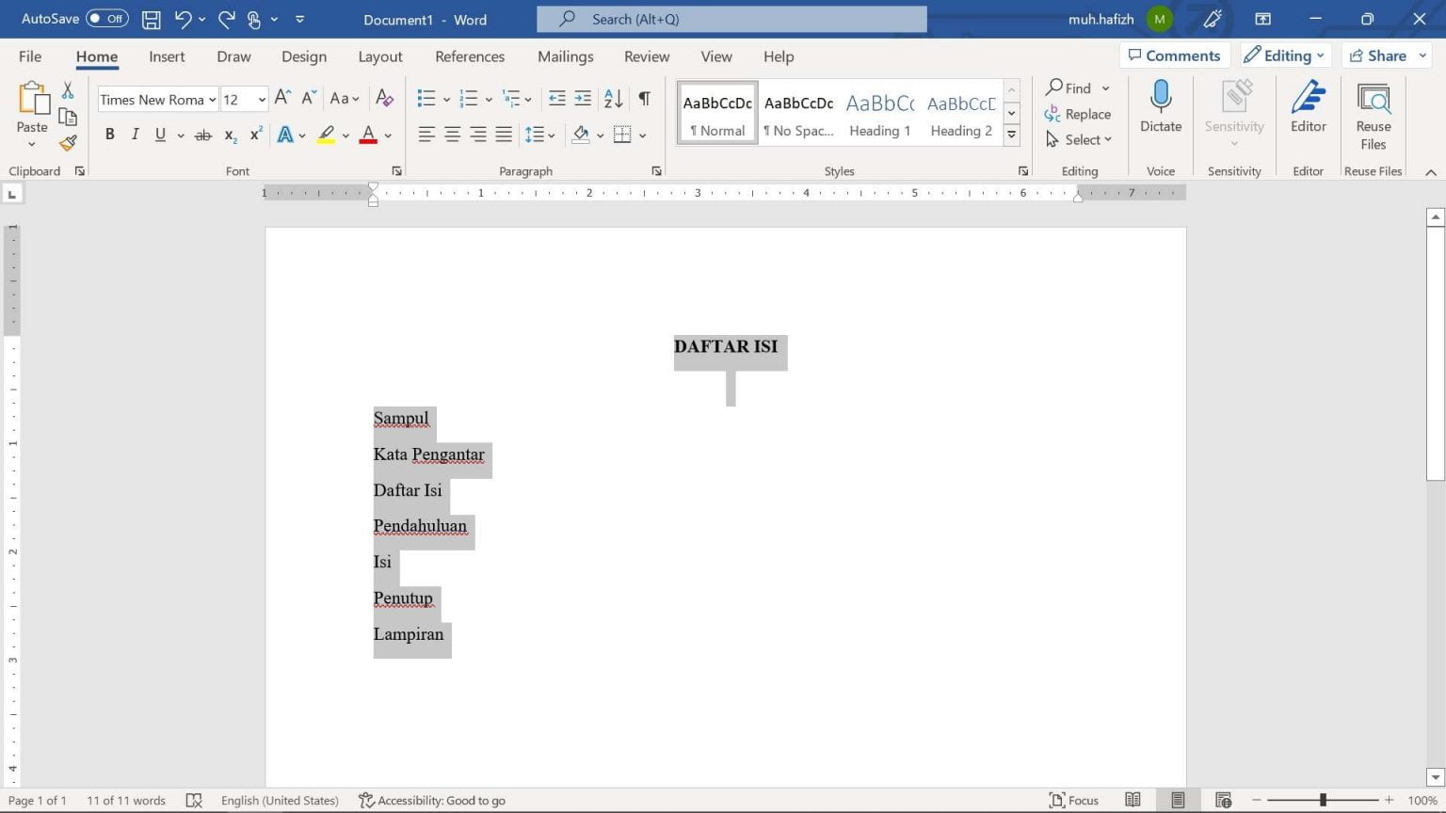1446x813 pixels.
Task: Apply bold formatting to selected text
Action: [109, 134]
